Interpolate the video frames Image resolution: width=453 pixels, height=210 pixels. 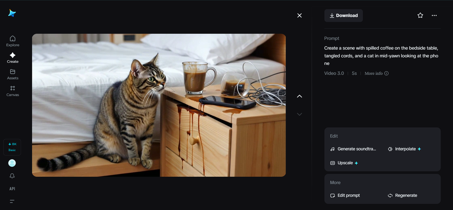(405, 149)
